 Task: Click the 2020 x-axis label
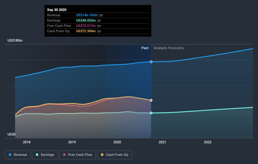click(117, 142)
